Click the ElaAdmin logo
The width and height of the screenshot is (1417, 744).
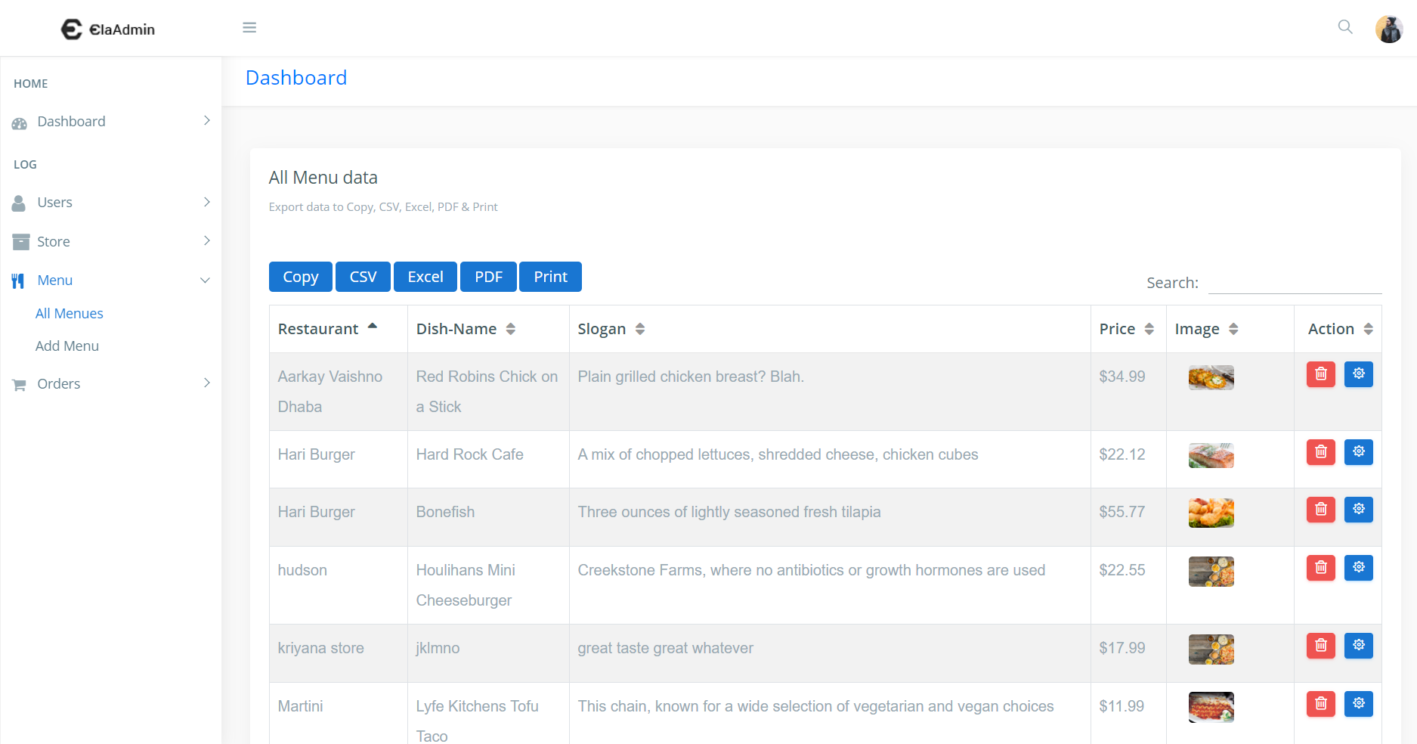pyautogui.click(x=108, y=29)
